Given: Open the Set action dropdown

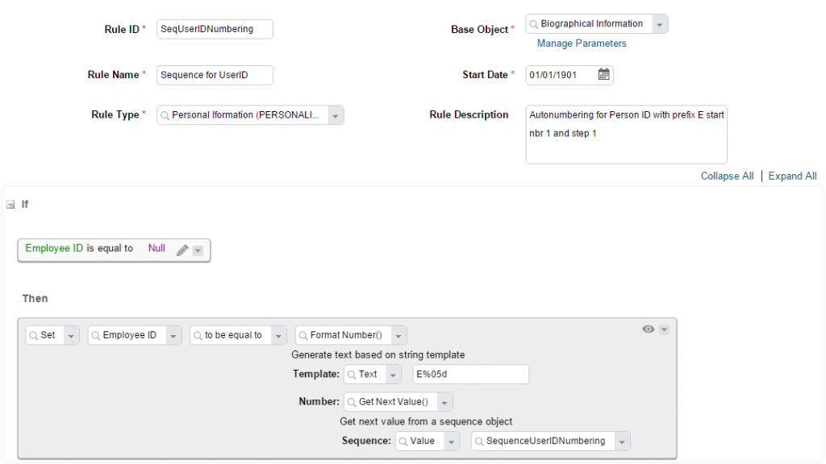Looking at the screenshot, I should (x=71, y=336).
